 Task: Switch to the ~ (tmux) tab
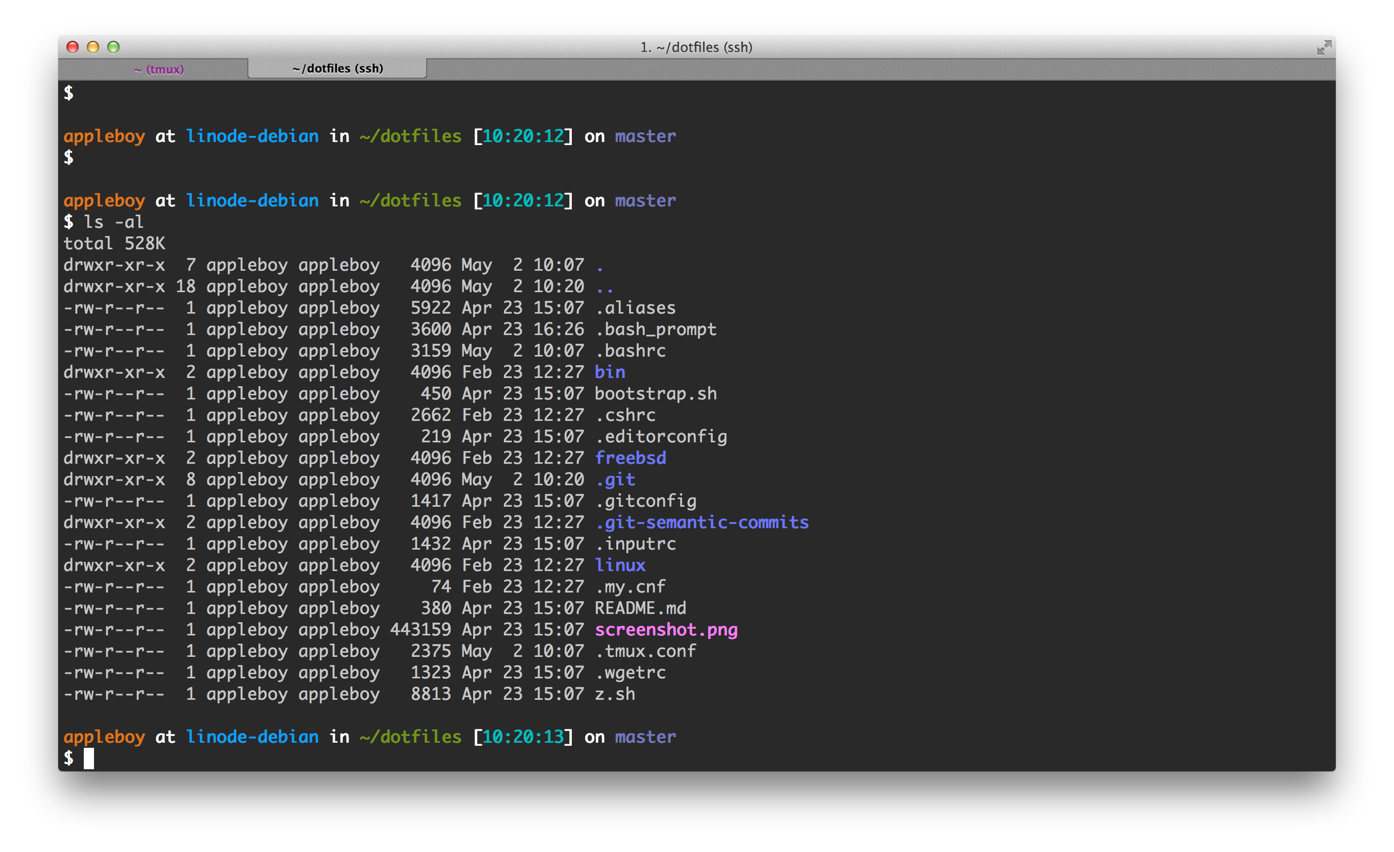[158, 69]
